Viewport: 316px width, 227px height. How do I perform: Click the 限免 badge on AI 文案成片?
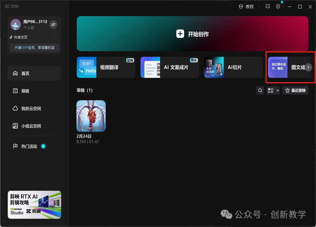tap(194, 60)
